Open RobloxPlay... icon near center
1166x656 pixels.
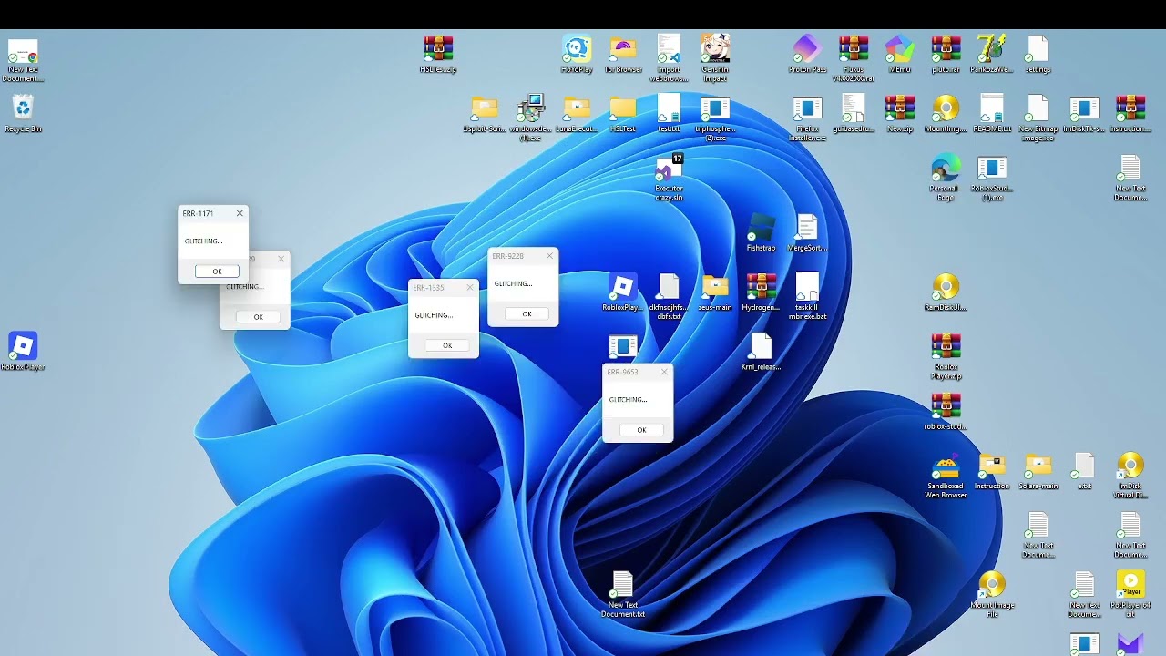tap(623, 292)
